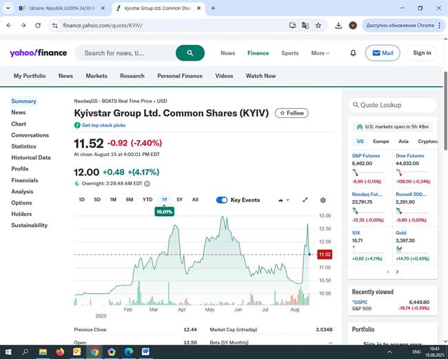The height and width of the screenshot is (359, 448).
Task: View site information icon in address bar
Action: coord(55,26)
